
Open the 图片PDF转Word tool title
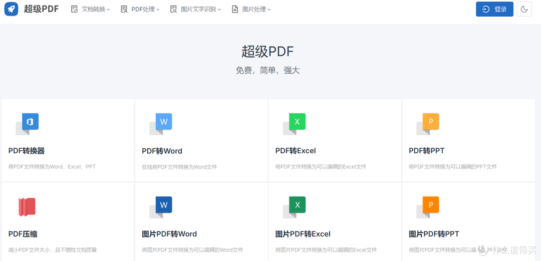coord(169,234)
